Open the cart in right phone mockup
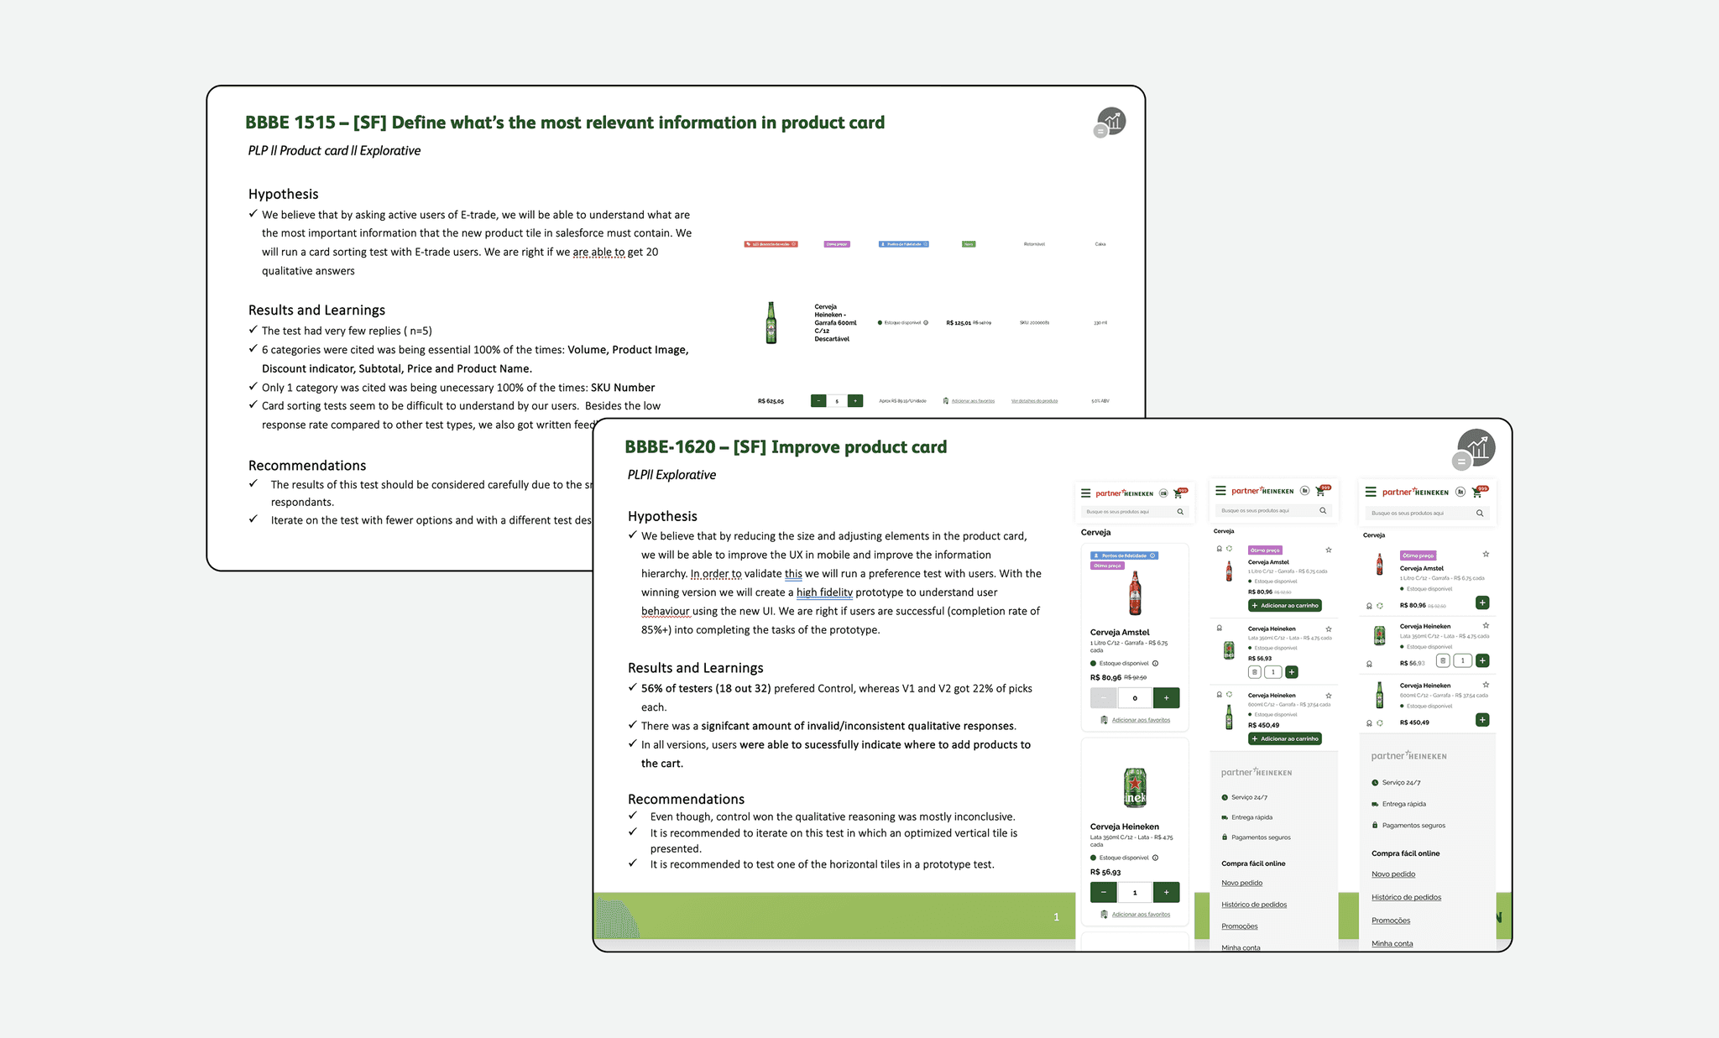Image resolution: width=1719 pixels, height=1038 pixels. [x=1479, y=492]
